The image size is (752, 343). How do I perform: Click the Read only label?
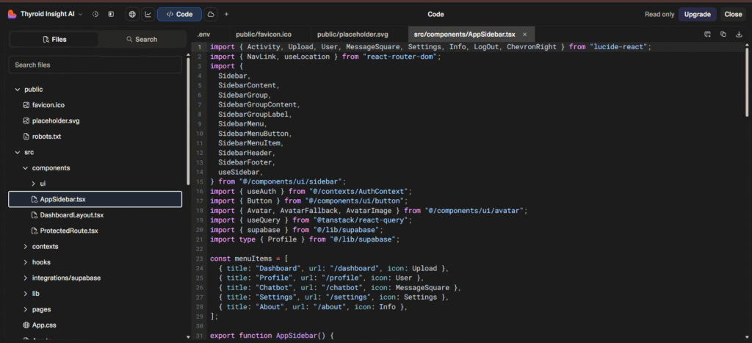tap(659, 15)
